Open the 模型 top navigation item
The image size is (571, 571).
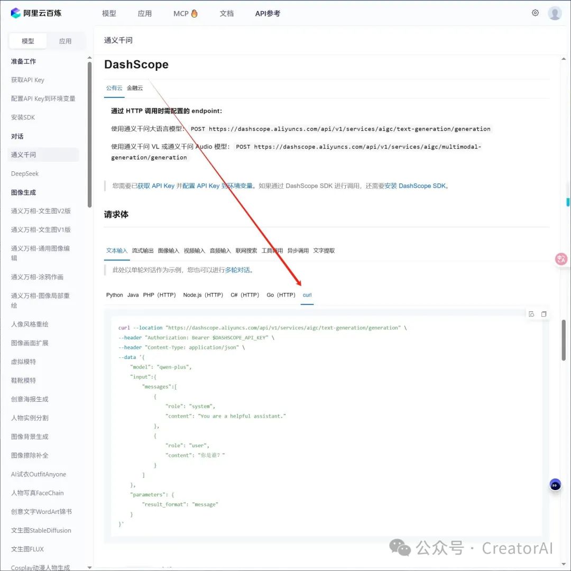click(109, 13)
